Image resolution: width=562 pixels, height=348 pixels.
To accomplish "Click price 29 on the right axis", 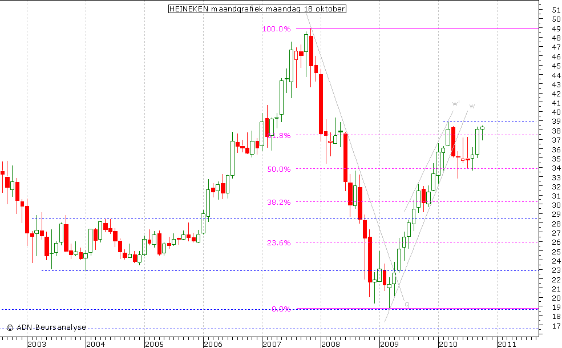I will coord(556,215).
